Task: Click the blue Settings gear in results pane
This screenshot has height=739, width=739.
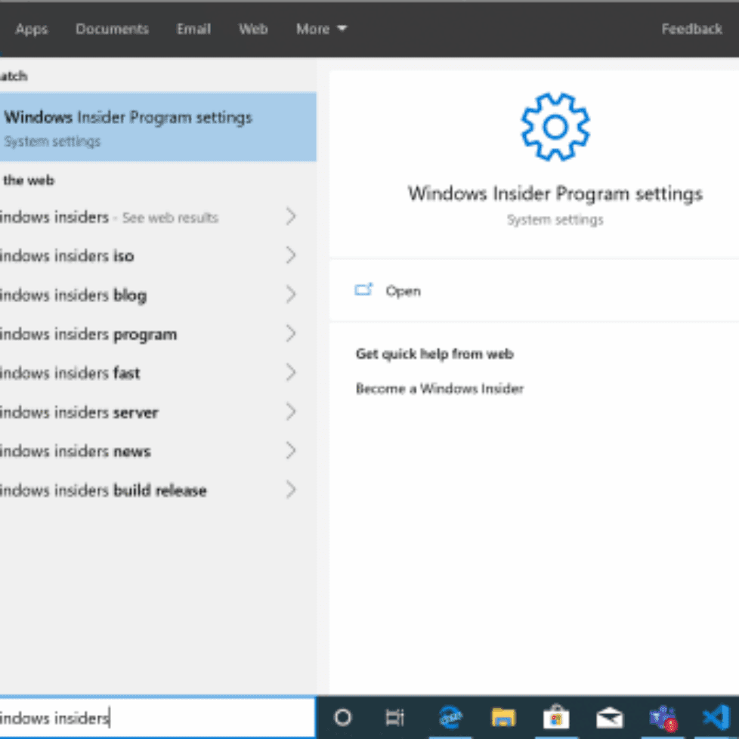Action: pyautogui.click(x=555, y=126)
